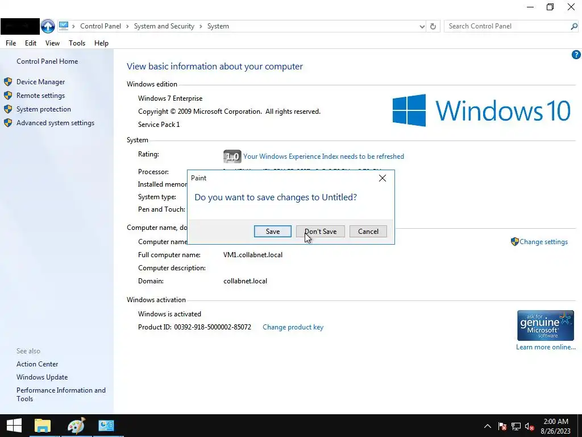Expand chevron after System and Security breadcrumb

tap(201, 26)
